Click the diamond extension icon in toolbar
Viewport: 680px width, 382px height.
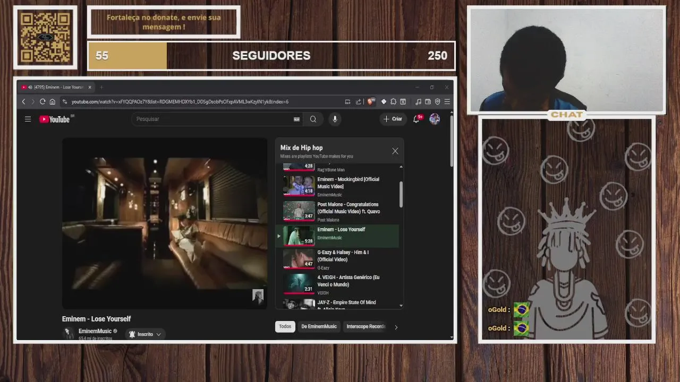[384, 102]
